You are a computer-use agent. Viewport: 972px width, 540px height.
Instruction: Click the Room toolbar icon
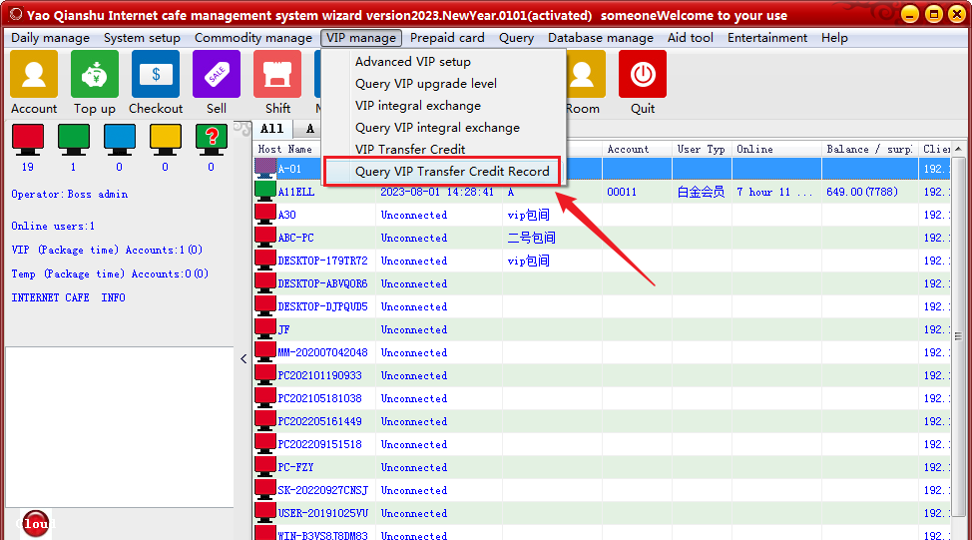tap(582, 75)
